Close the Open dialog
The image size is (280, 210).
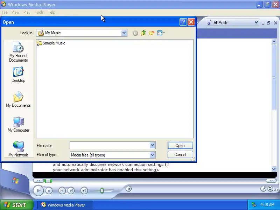coord(191,22)
